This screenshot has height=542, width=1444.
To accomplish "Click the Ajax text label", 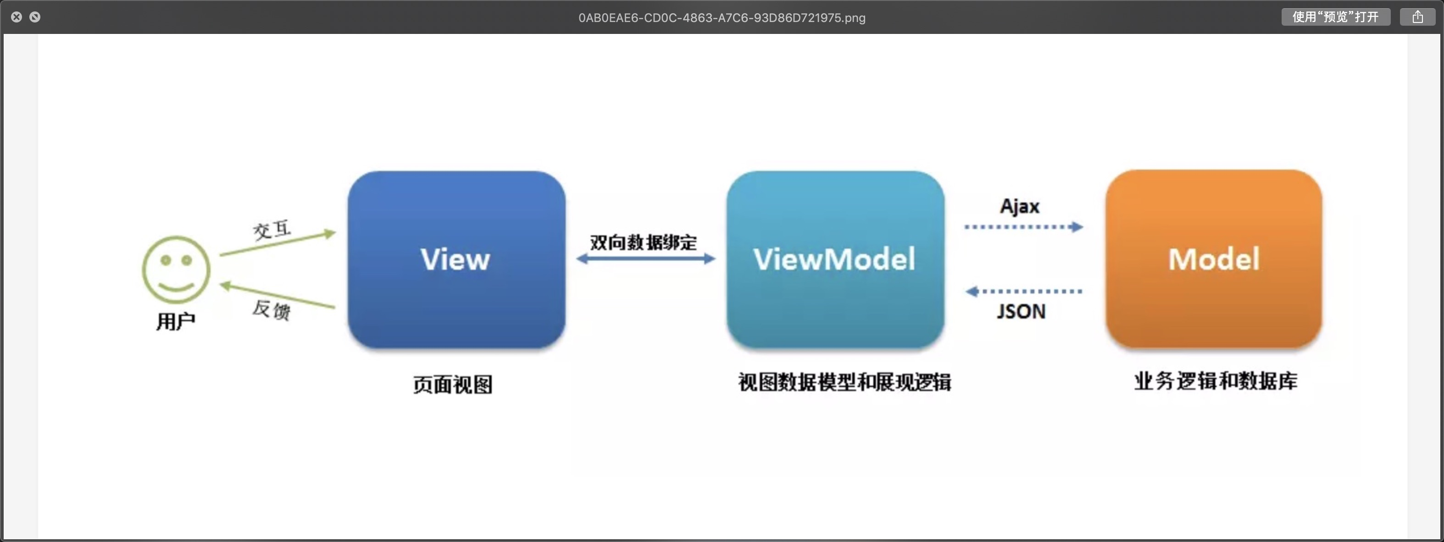I will click(1020, 206).
